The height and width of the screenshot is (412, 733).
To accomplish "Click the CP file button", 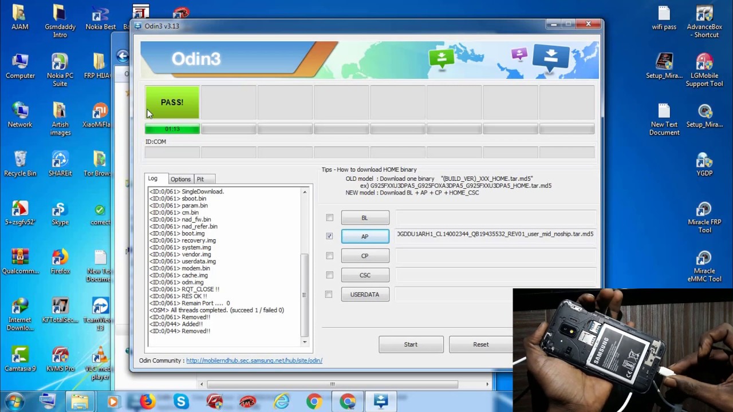I will click(x=365, y=256).
